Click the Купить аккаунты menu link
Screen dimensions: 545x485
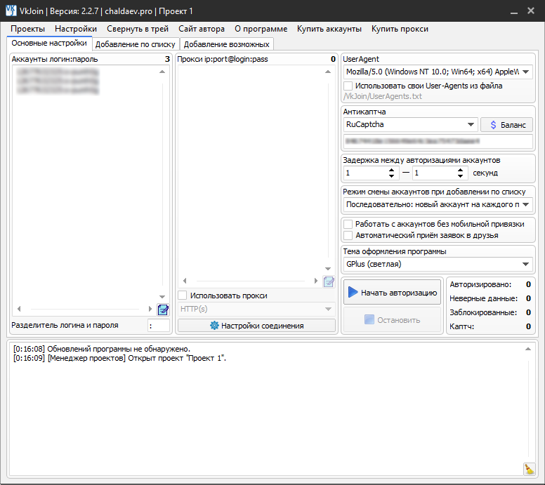[x=329, y=29]
